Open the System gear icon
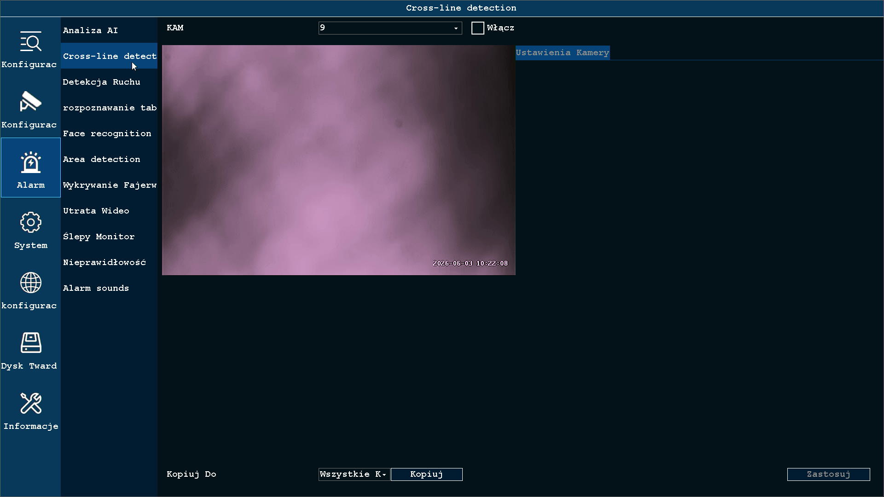884x497 pixels. click(31, 223)
